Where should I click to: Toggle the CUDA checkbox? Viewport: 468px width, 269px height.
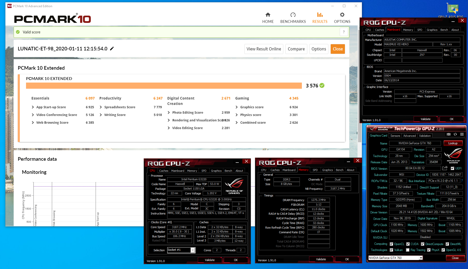pyautogui.click(x=408, y=244)
